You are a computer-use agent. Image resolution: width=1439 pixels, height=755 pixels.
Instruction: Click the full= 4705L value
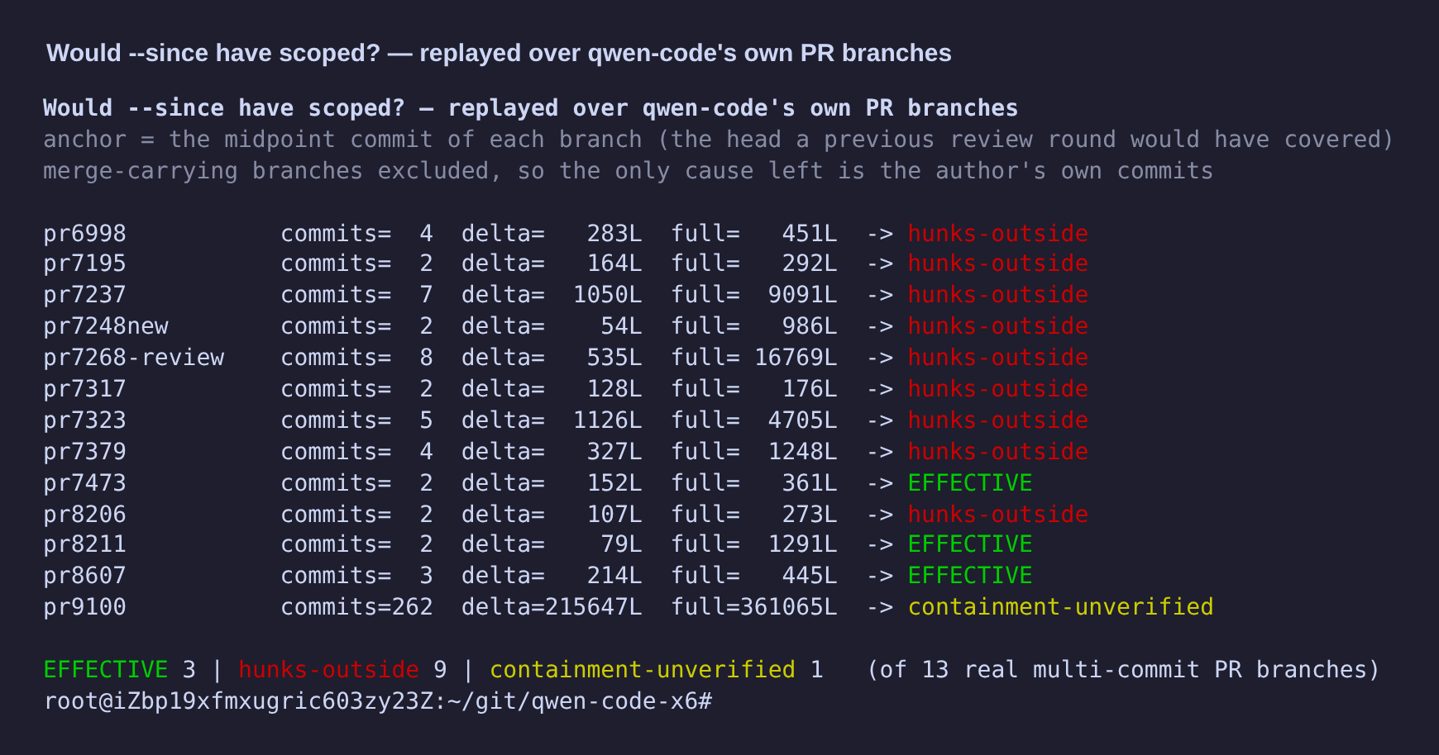click(x=754, y=420)
